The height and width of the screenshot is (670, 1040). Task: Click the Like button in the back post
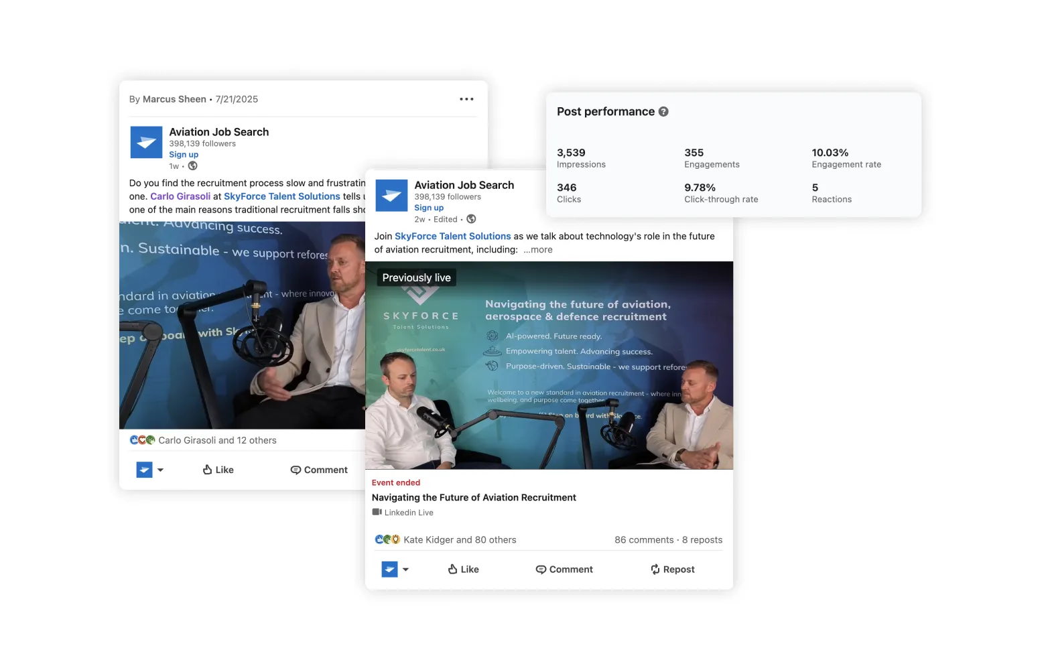[x=218, y=470]
